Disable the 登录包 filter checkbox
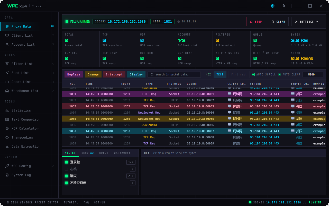This screenshot has height=206, width=329. click(x=66, y=162)
